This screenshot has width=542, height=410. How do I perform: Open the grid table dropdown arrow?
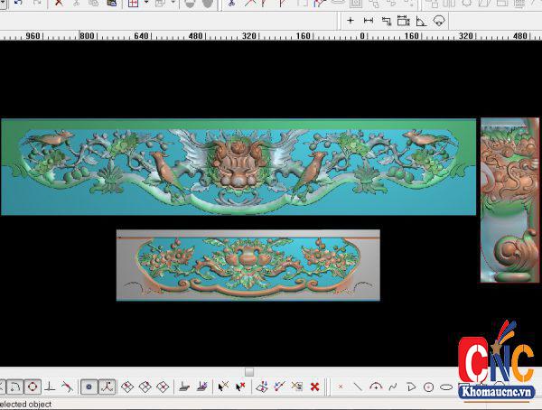pos(146,4)
